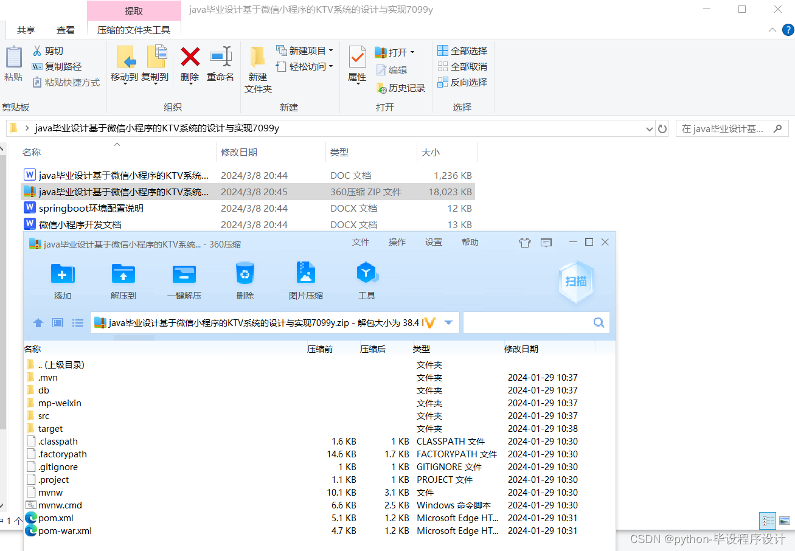This screenshot has height=551, width=795.
Task: Open Explorer help question mark icon
Action: pos(788,30)
